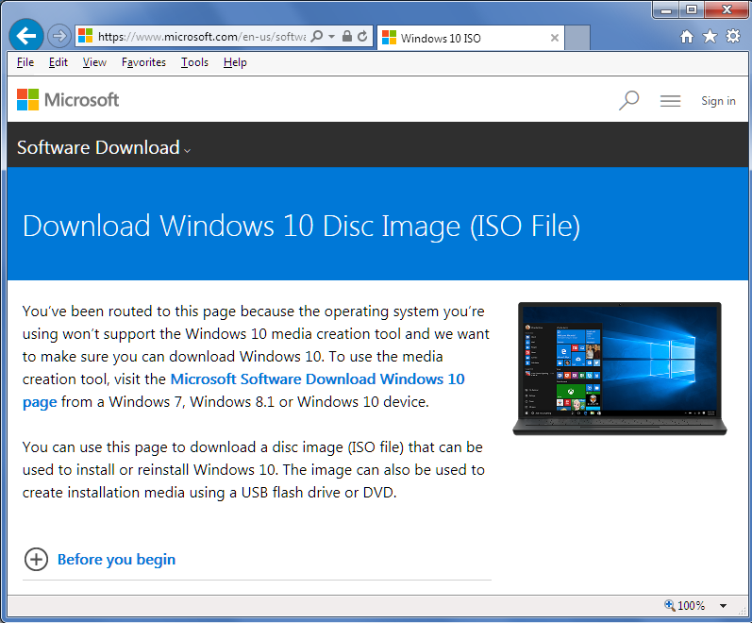Maximize the browser window
Image resolution: width=752 pixels, height=623 pixels.
pos(691,9)
